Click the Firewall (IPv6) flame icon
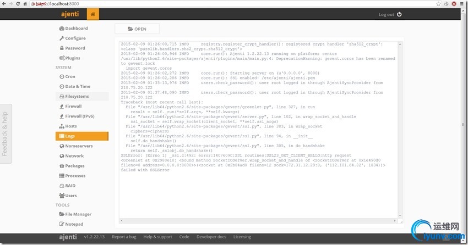 click(62, 116)
